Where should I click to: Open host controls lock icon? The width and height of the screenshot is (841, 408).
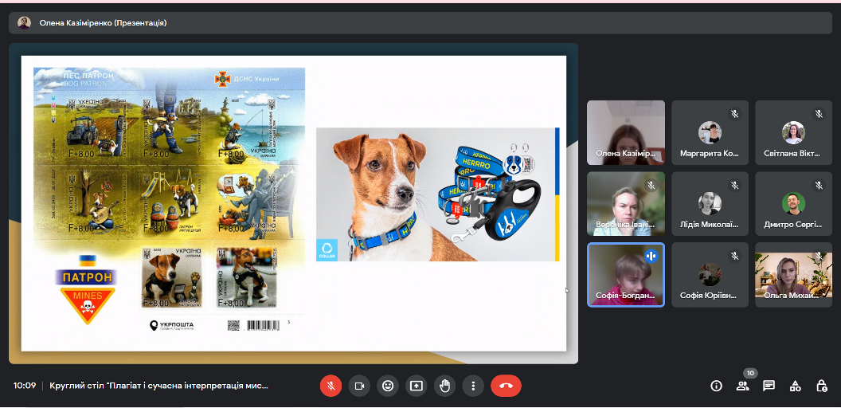tap(821, 386)
